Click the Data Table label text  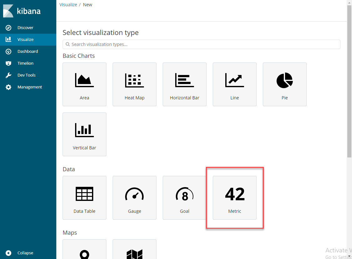point(84,211)
